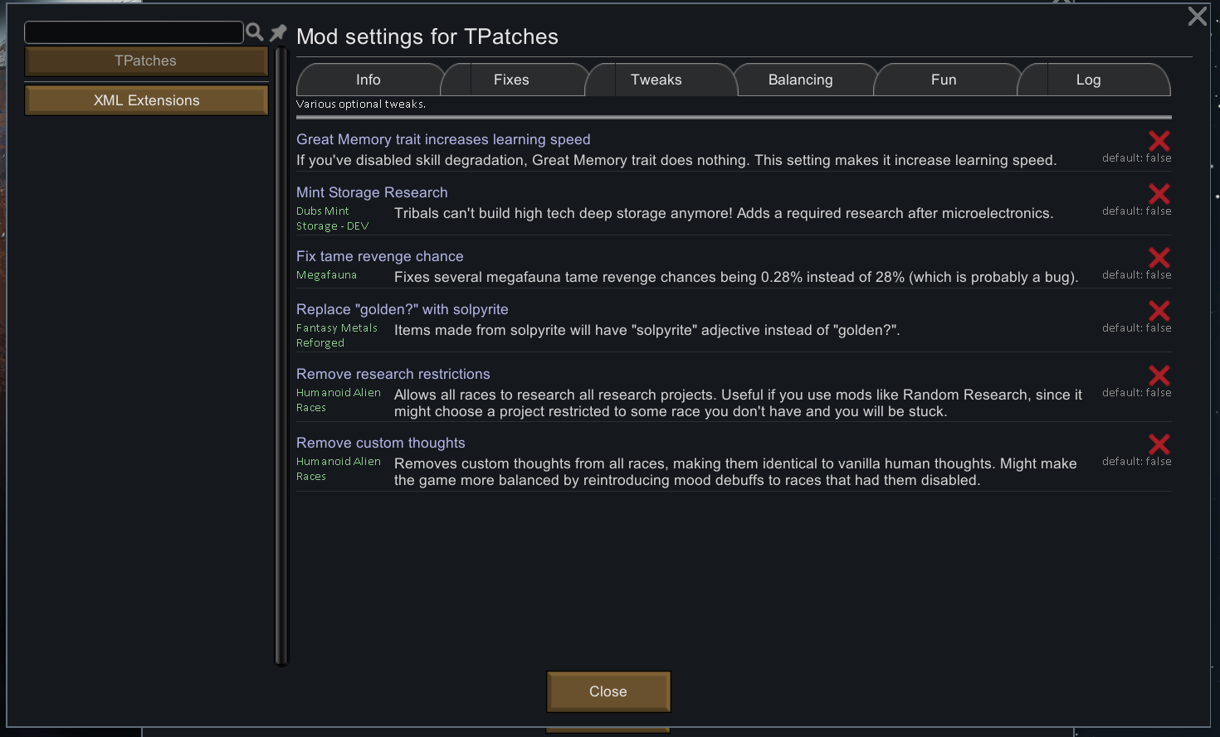Click the search magnifier icon

pyautogui.click(x=255, y=32)
